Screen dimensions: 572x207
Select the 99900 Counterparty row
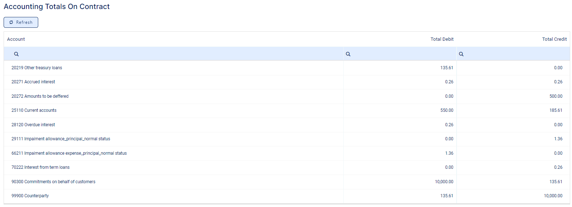(30, 196)
